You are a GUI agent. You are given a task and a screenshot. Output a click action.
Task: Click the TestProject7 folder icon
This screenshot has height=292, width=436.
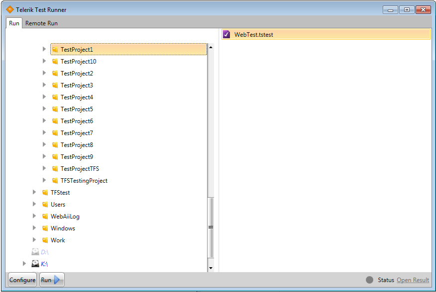point(55,133)
